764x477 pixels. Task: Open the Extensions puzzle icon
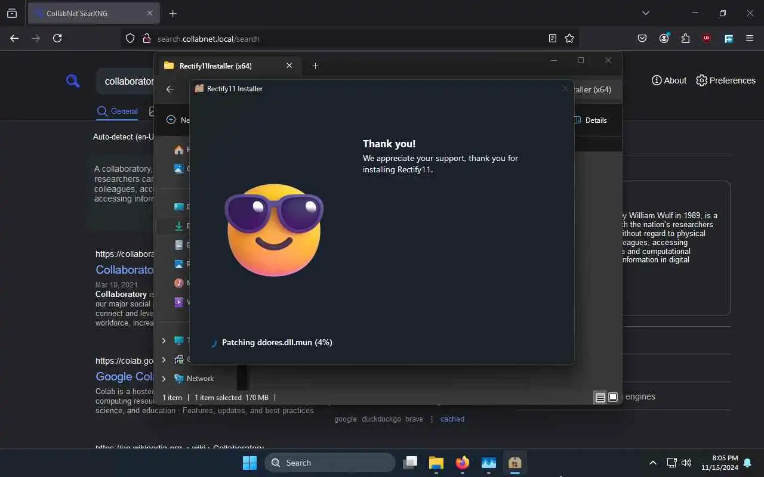(685, 38)
